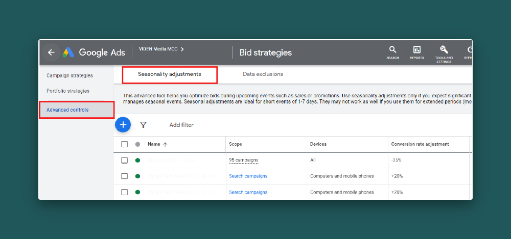The image size is (511, 239).
Task: Click the funnel filter icon
Action: (x=143, y=125)
